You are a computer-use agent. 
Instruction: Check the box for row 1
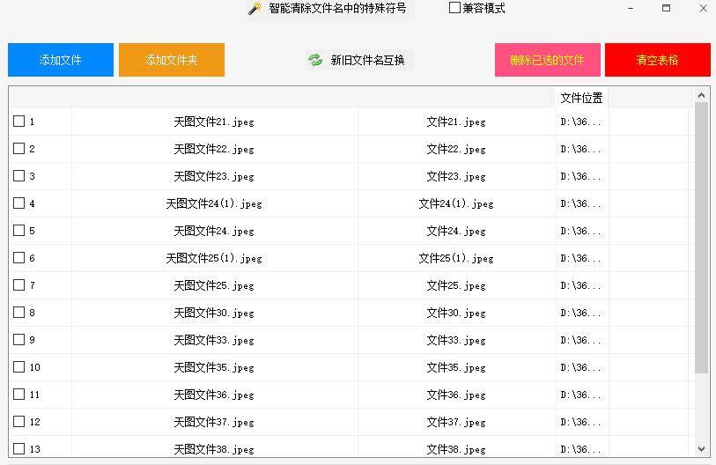(x=18, y=121)
